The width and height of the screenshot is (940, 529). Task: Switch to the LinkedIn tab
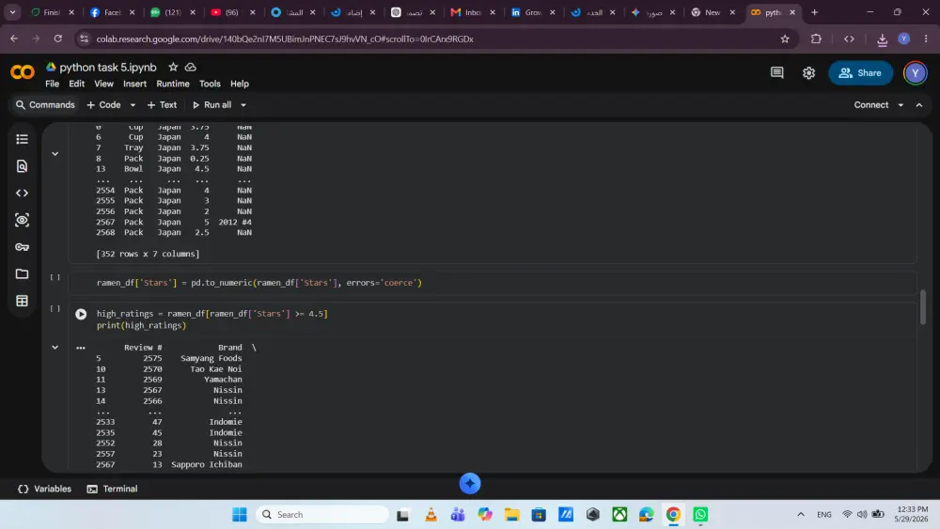tap(533, 12)
